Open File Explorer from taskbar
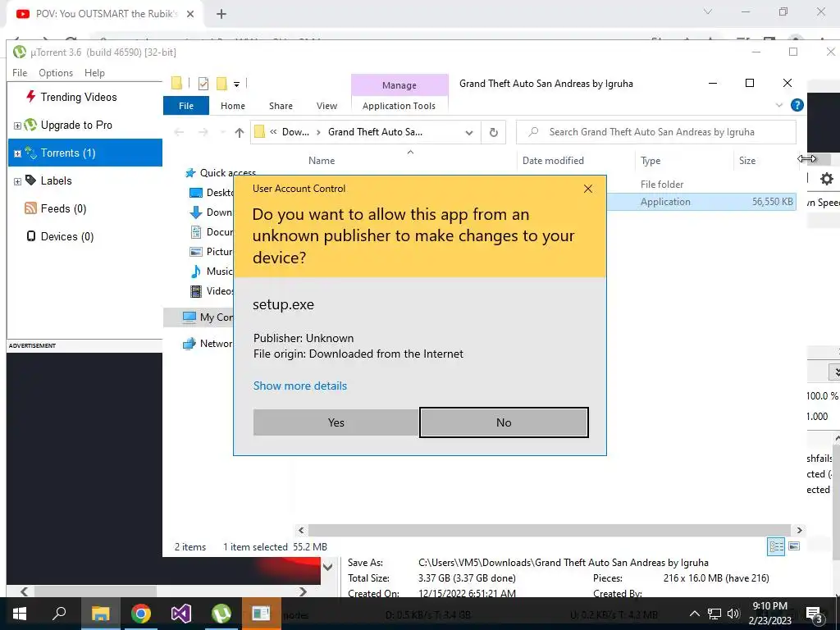 click(100, 614)
